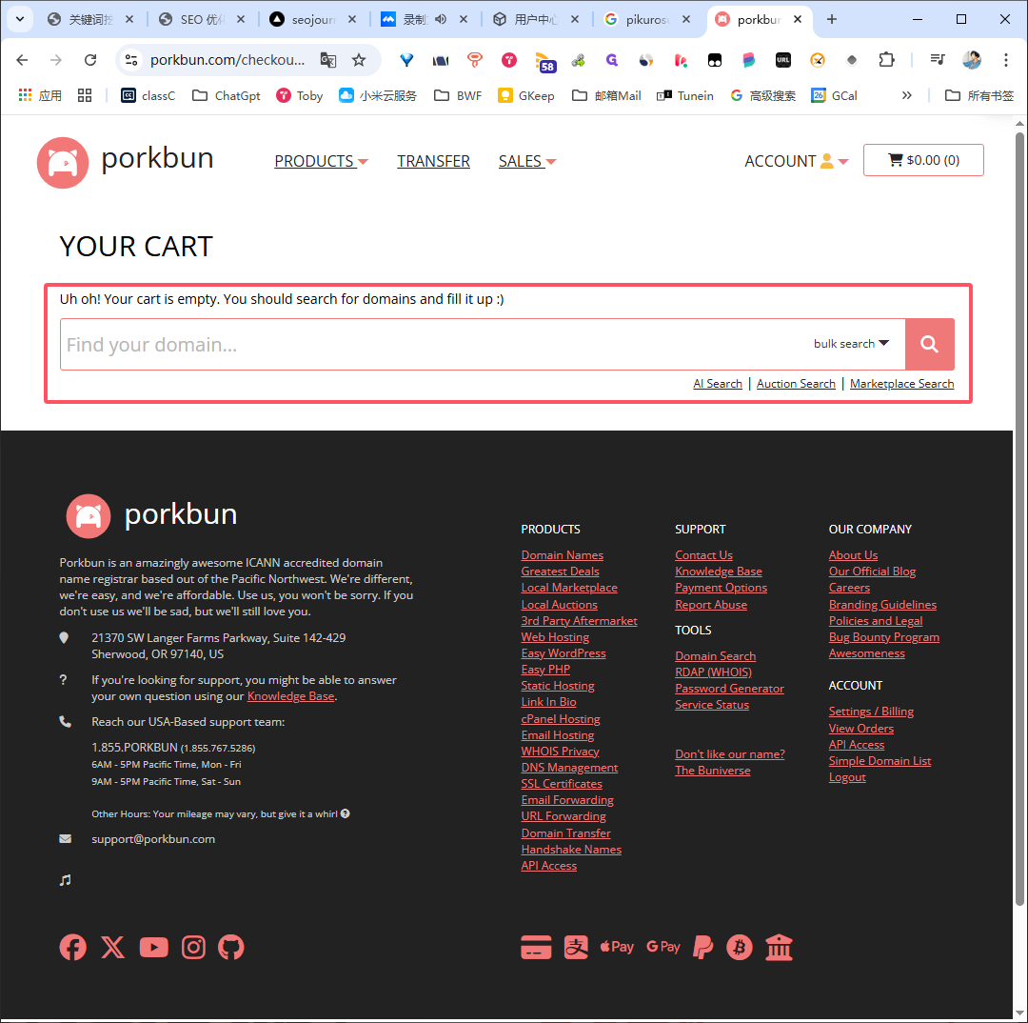Open the Chrome apps grid shortcut 应用
Screen dimensions: 1028x1023
click(x=40, y=96)
